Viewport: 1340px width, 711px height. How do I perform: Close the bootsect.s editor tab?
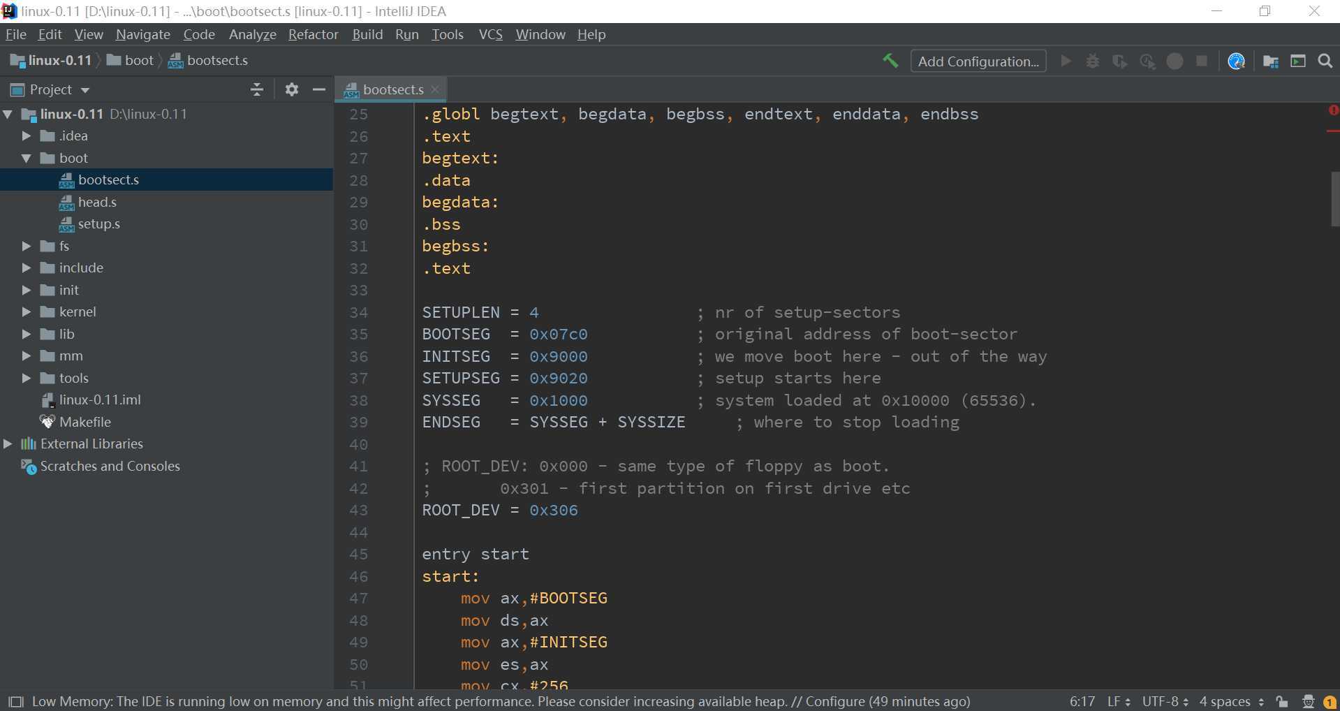click(435, 89)
